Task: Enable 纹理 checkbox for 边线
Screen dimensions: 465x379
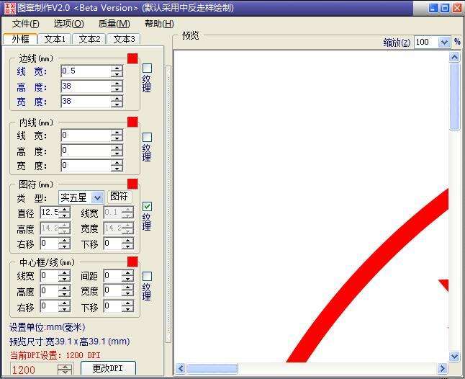Action: (x=147, y=68)
